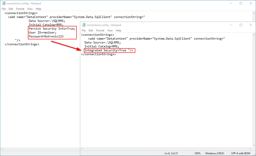The image size is (256, 156).
Task: Open Format menu in front Notepad window
Action: tap(100, 31)
